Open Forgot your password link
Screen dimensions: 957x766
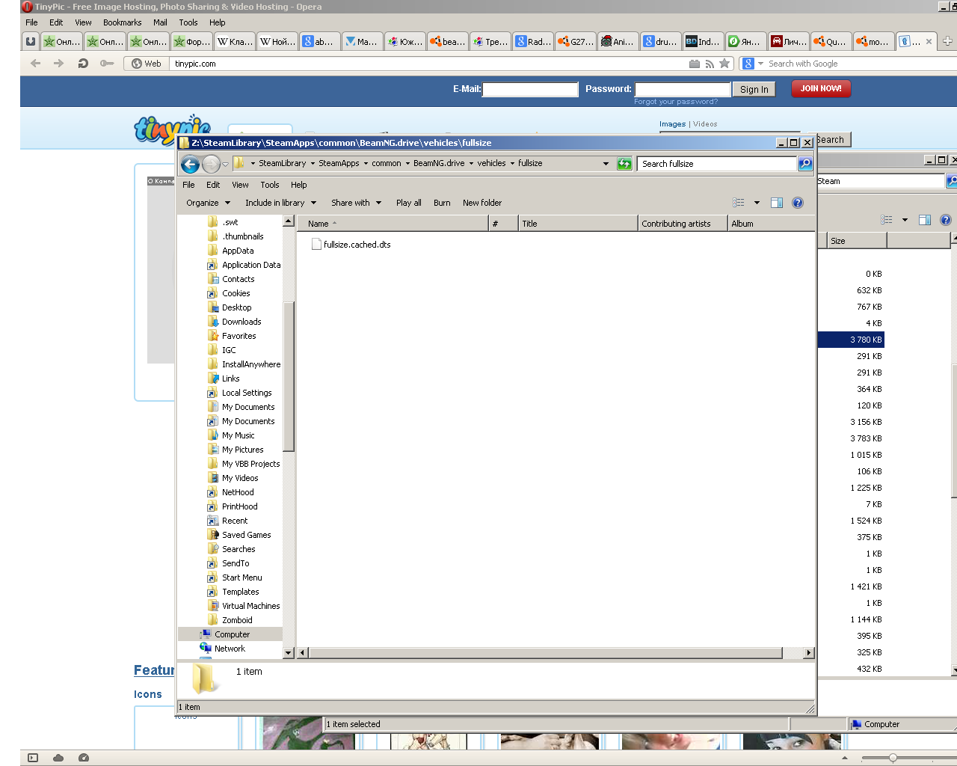pos(676,102)
